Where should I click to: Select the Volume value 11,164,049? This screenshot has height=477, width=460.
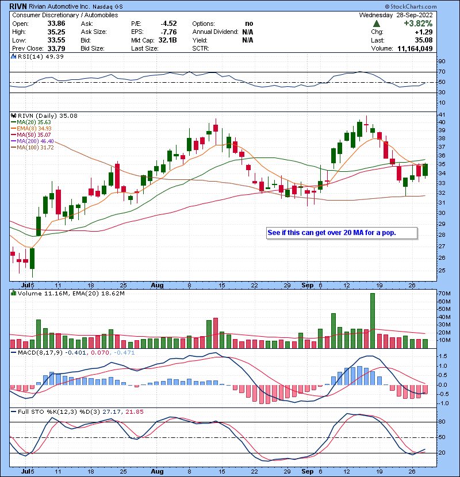[x=415, y=48]
